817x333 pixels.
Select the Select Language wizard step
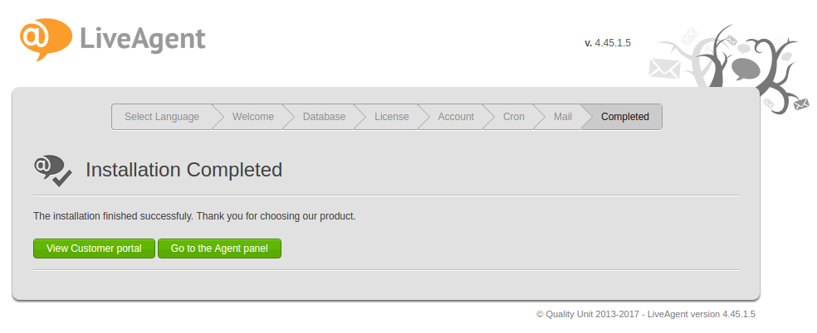[162, 117]
